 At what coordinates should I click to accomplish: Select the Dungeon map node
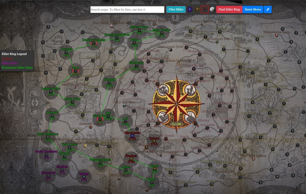click(48, 27)
